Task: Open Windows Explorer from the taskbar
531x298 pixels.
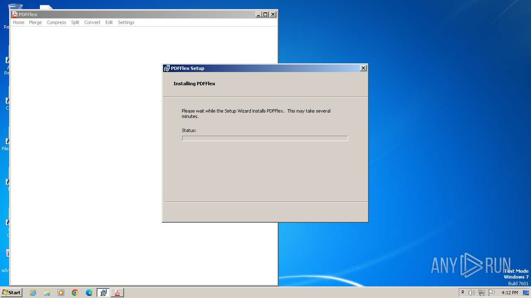Action: [47, 293]
